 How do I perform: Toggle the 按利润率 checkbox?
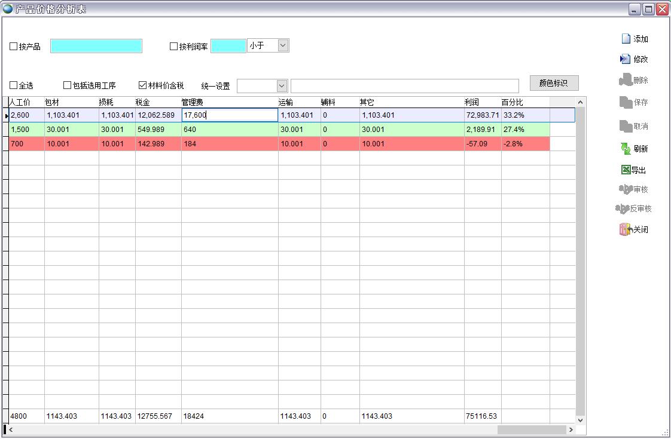click(174, 47)
